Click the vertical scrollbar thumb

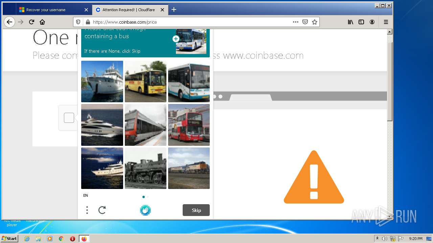tap(389, 81)
